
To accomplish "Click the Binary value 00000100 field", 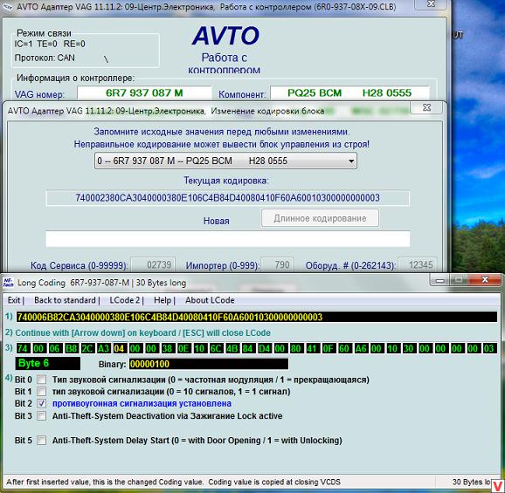I will (x=209, y=364).
